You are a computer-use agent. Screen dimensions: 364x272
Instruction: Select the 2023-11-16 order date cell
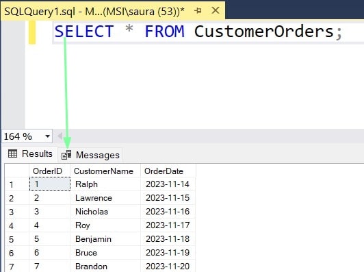[x=168, y=212]
